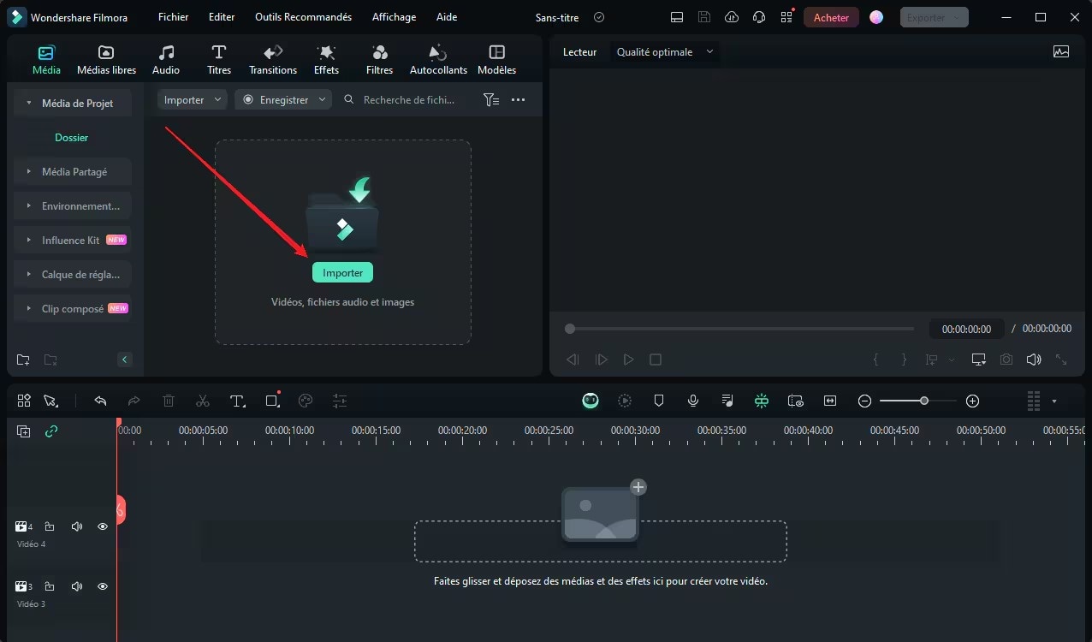Screen dimensions: 1092x642
Task: Click the add track icon
Action: coord(23,431)
